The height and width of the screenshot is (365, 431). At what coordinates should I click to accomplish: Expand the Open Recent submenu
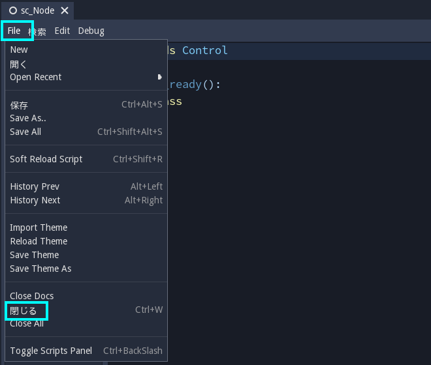[86, 77]
